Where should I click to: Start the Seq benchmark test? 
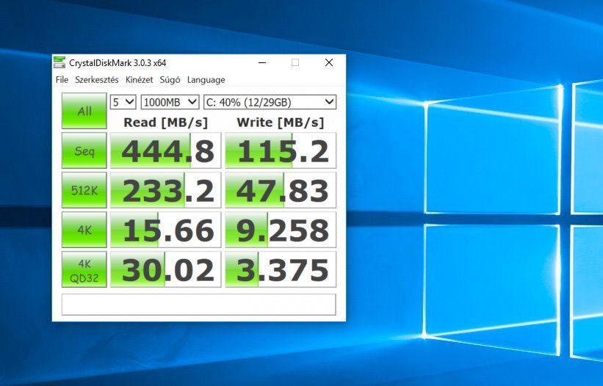pos(84,150)
